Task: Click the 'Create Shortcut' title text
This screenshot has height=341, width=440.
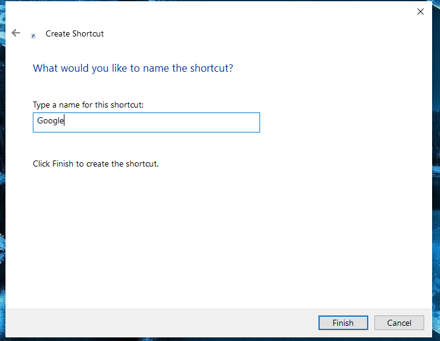Action: (75, 34)
